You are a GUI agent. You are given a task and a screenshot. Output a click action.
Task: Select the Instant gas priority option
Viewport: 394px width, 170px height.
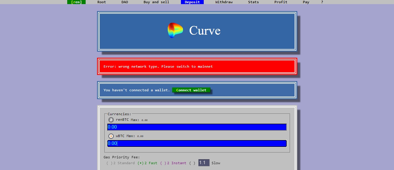click(x=173, y=163)
